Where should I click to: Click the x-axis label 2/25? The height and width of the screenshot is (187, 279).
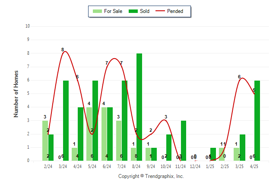[x=225, y=166]
